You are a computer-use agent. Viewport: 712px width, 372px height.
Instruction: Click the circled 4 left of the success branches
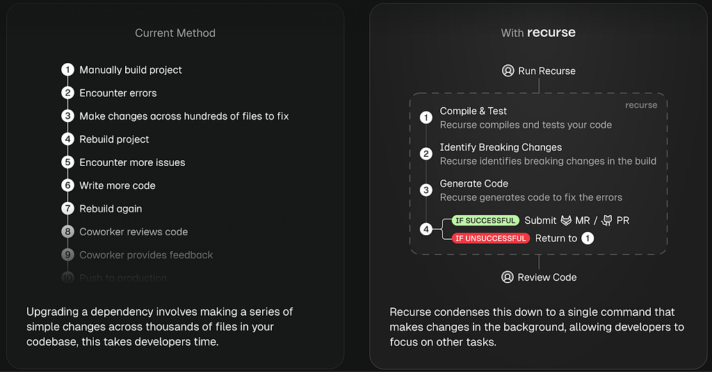426,229
